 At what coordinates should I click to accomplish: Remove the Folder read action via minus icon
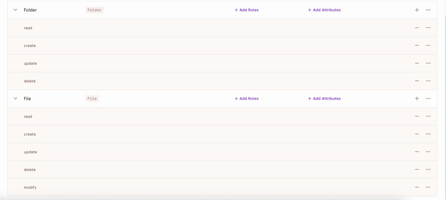pos(417,28)
